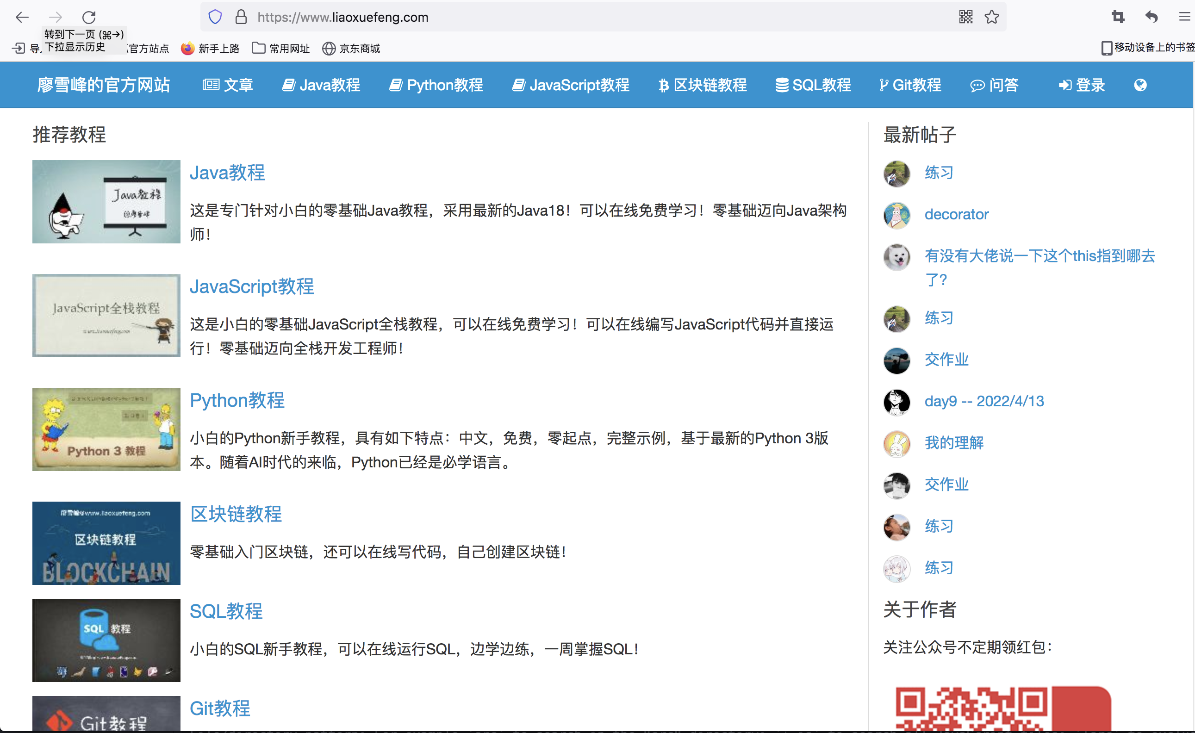Click the undo arrow toolbar icon
Viewport: 1195px width, 733px height.
coord(1151,18)
